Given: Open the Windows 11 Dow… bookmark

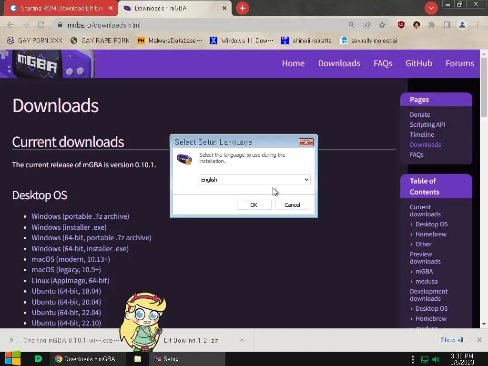Looking at the screenshot, I should coord(242,41).
